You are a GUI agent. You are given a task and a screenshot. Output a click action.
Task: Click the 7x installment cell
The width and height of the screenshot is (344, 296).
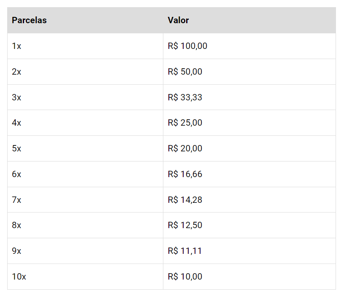85,200
